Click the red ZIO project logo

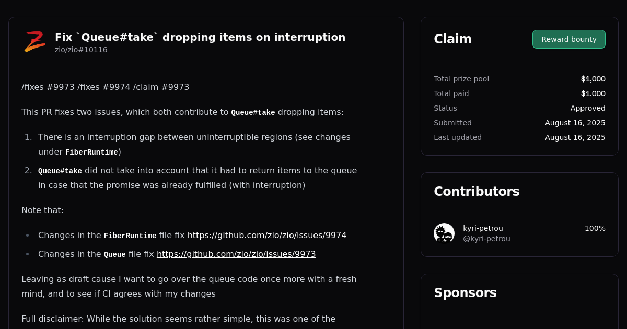(34, 42)
